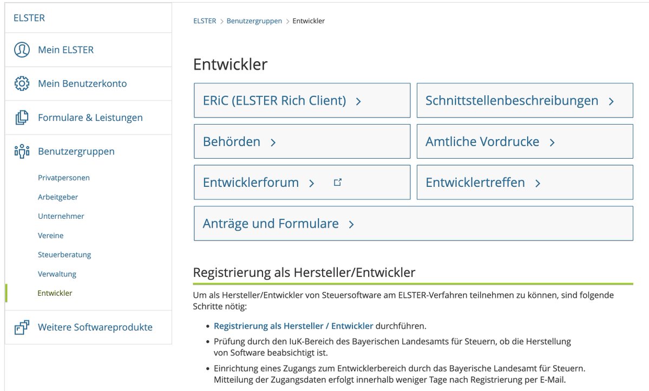Click the chevron beside Anträge und Formulare
649x391 pixels.
tap(351, 224)
